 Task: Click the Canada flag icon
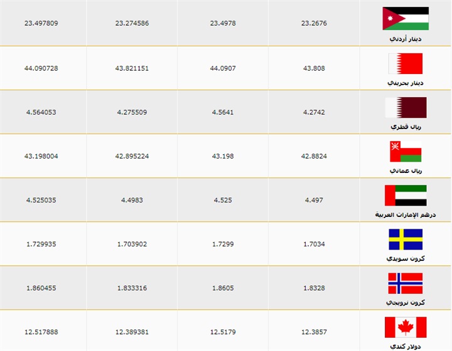pos(406,327)
